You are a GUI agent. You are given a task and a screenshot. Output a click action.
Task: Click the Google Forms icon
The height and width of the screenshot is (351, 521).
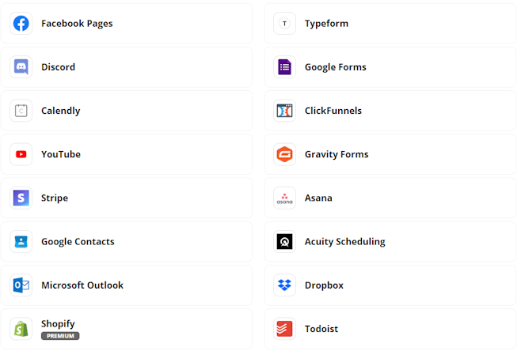click(x=284, y=67)
